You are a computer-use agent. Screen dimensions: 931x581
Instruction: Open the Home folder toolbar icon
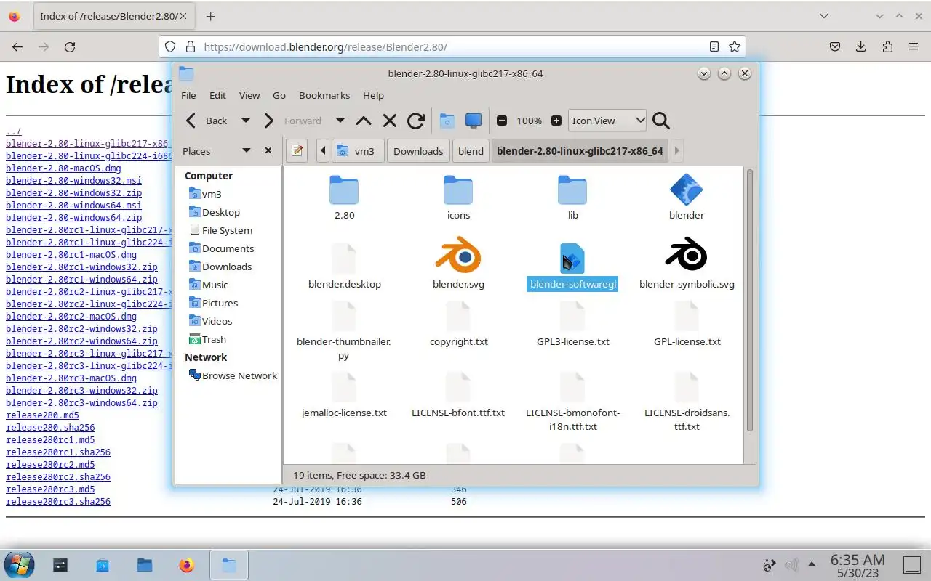[x=447, y=121]
